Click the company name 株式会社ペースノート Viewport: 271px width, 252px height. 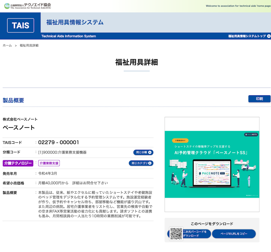coord(20,119)
